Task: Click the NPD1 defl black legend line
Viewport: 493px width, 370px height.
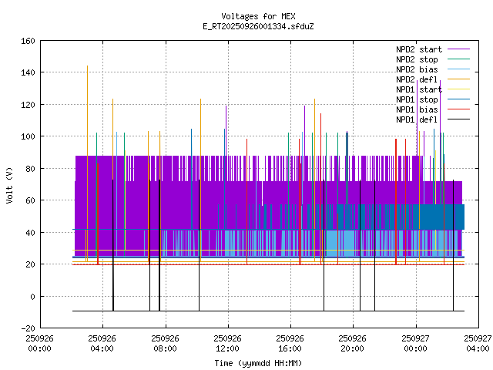Action: click(x=457, y=119)
